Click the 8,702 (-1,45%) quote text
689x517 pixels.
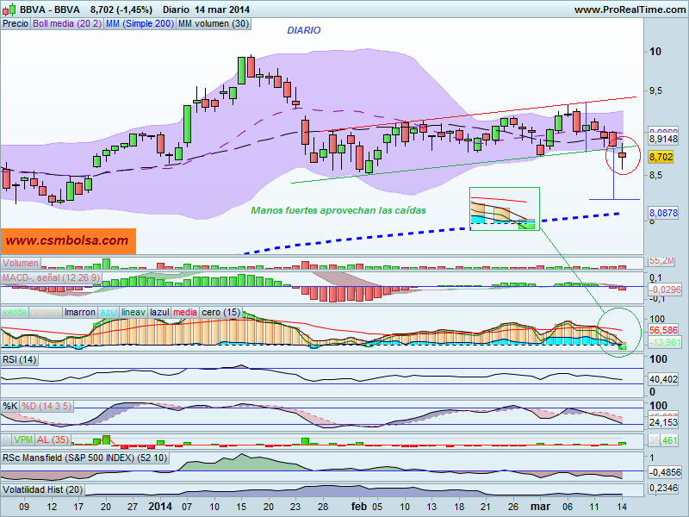pyautogui.click(x=121, y=9)
